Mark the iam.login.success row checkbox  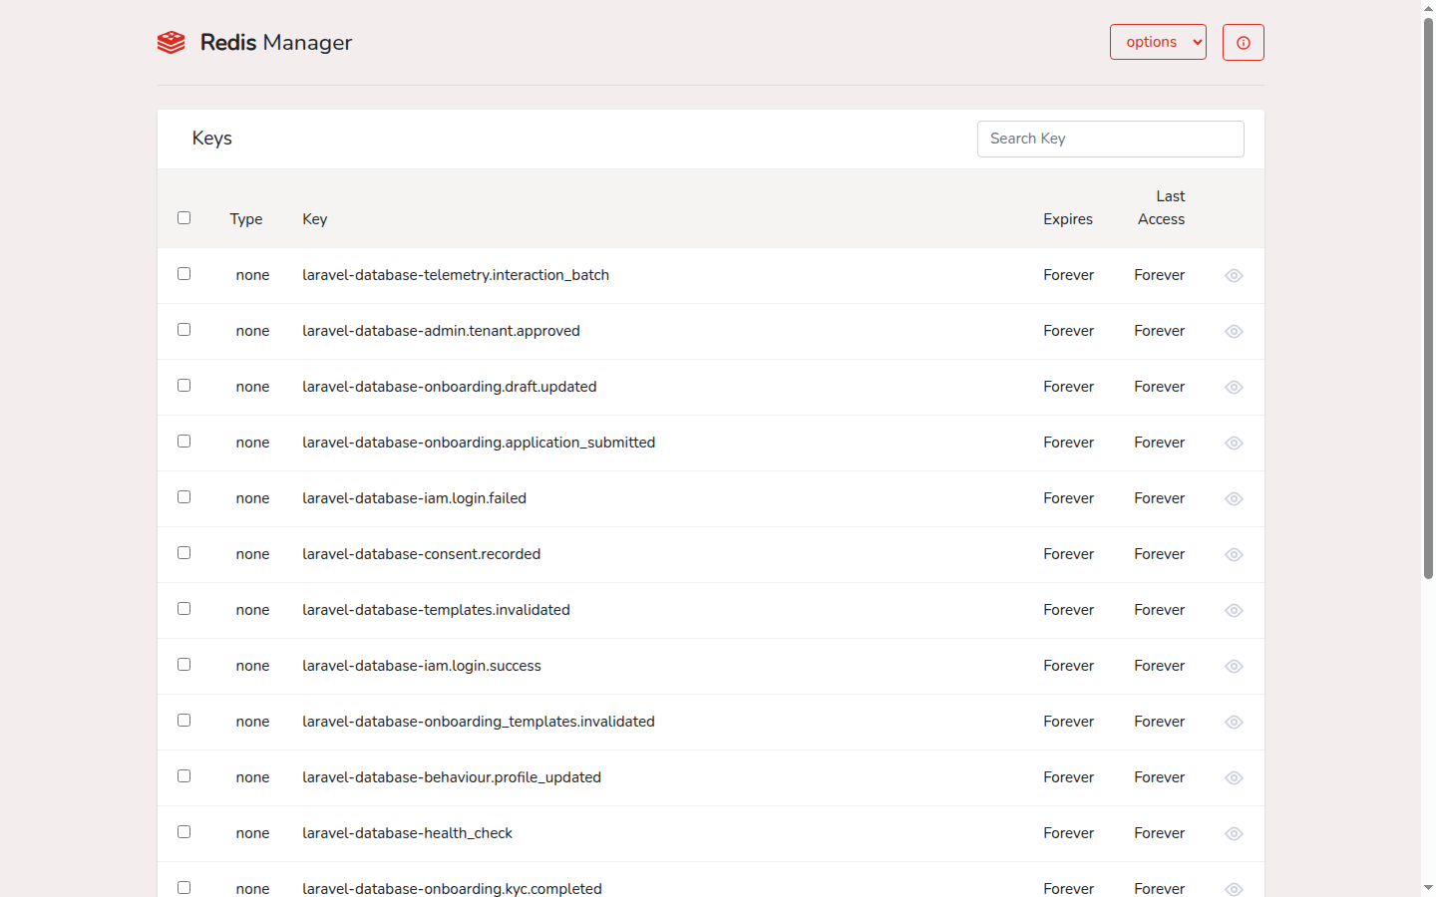coord(183,664)
